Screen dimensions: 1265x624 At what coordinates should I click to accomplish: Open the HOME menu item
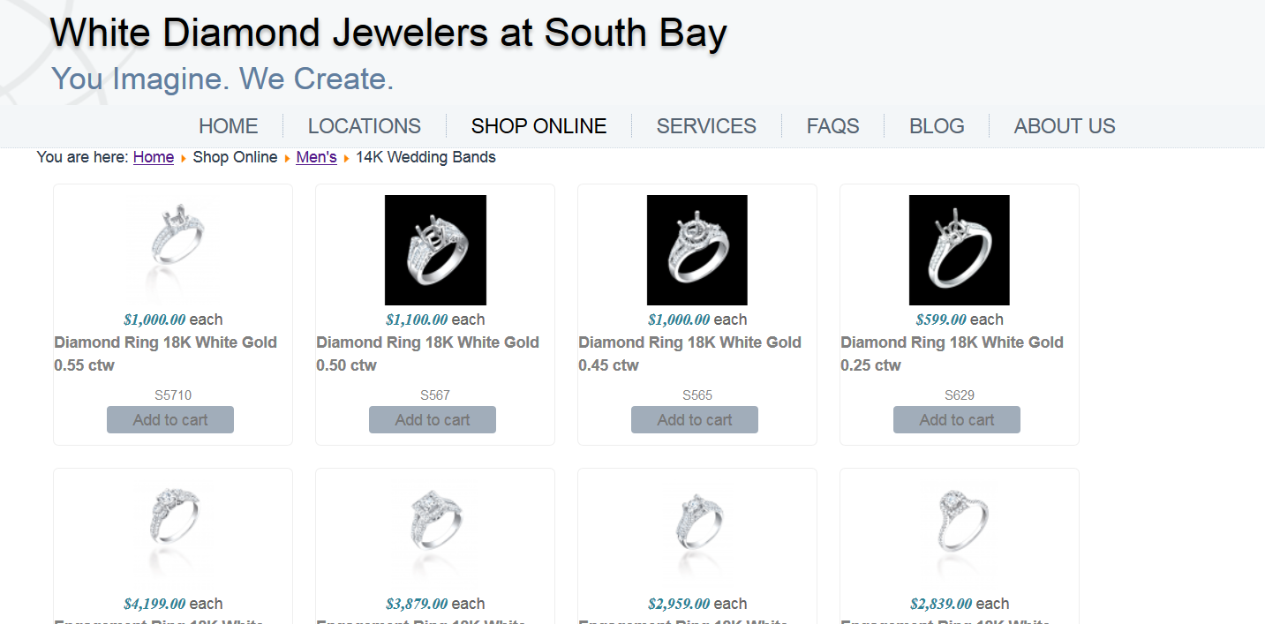228,126
